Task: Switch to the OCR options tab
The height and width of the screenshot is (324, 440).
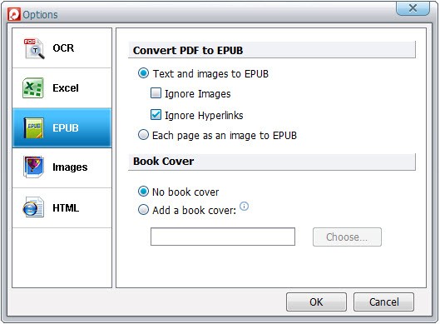Action: (x=62, y=48)
